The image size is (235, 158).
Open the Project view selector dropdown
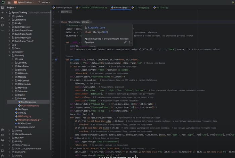pyautogui.click(x=12, y=7)
